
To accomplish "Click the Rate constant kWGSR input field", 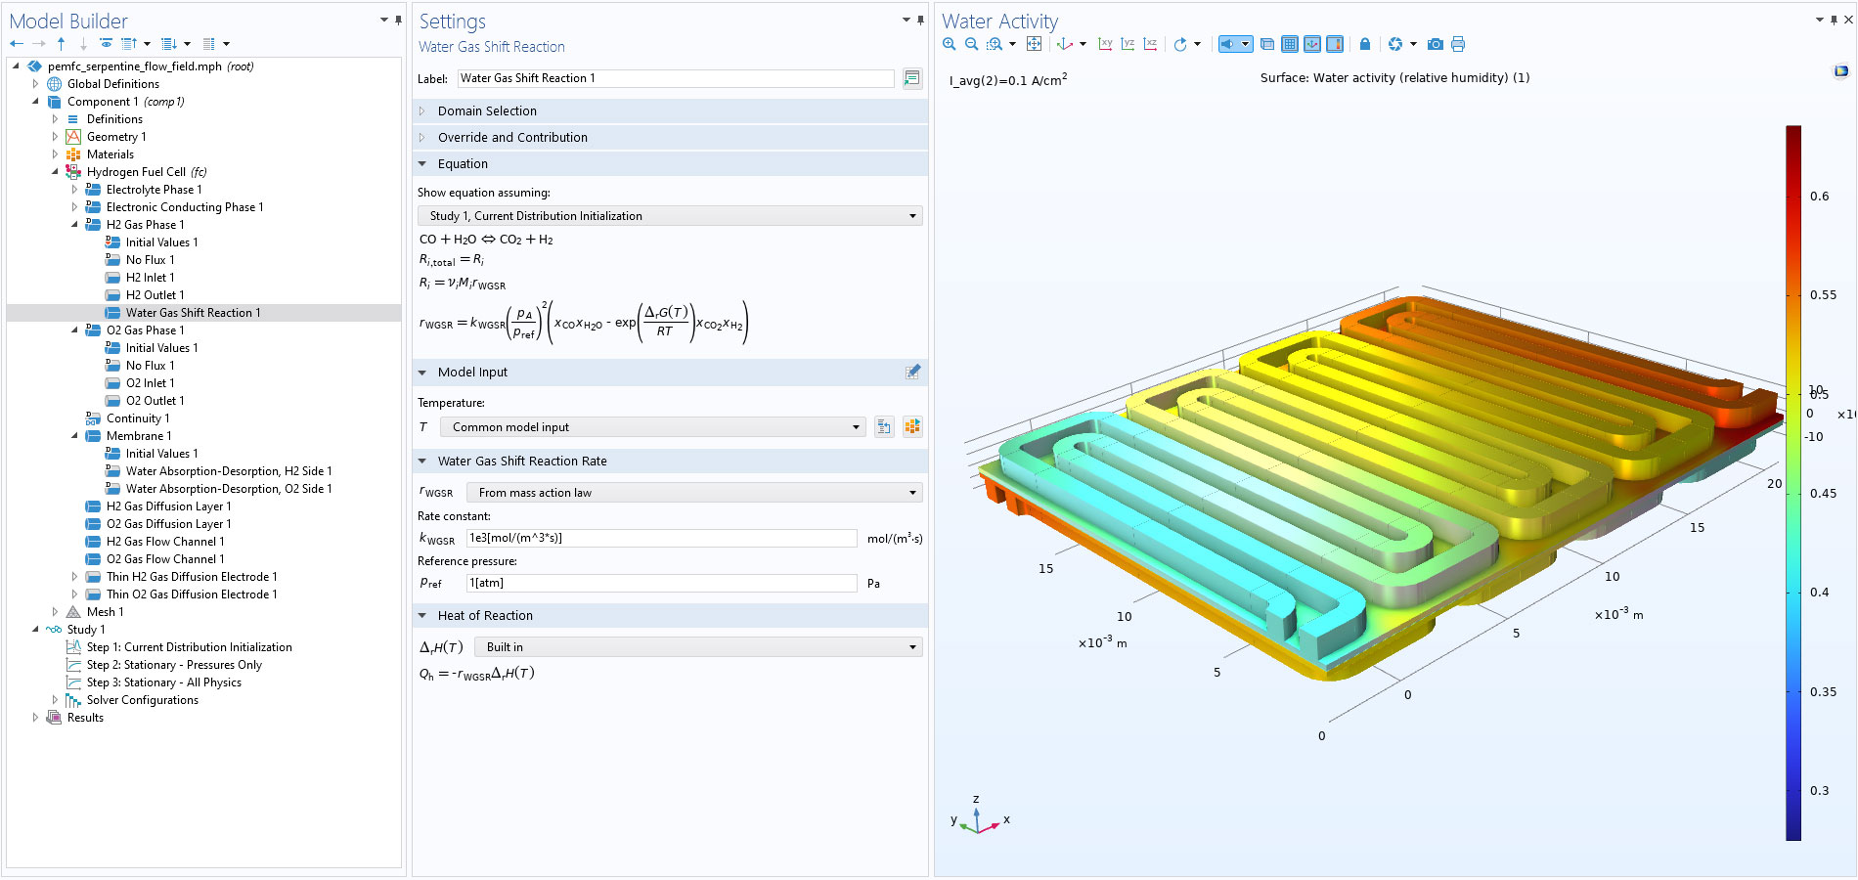I will pyautogui.click(x=661, y=538).
